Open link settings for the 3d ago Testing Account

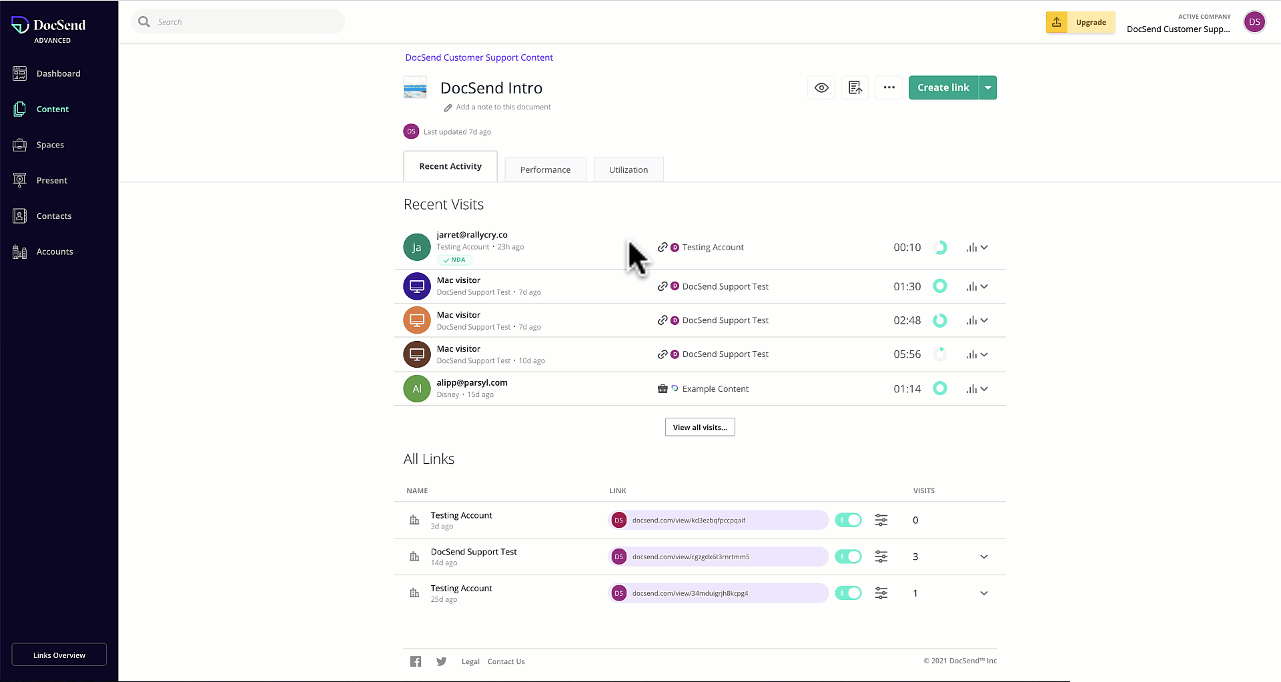881,520
